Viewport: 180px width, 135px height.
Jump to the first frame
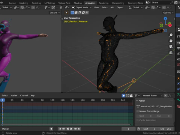click(x=60, y=129)
